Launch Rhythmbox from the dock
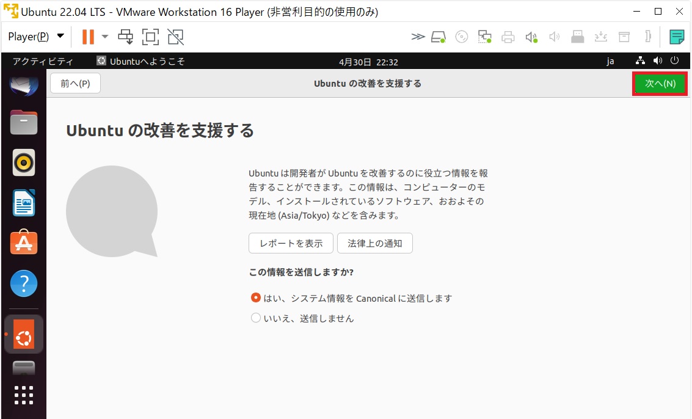Viewport: 692px width, 419px height. pyautogui.click(x=24, y=162)
